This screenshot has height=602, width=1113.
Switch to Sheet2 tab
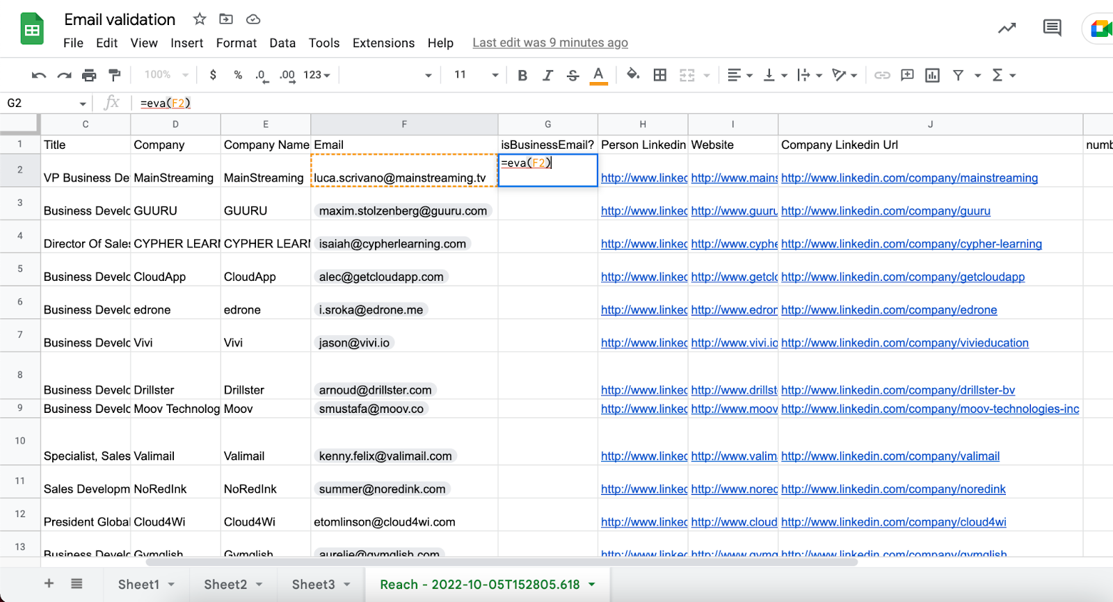click(x=233, y=585)
